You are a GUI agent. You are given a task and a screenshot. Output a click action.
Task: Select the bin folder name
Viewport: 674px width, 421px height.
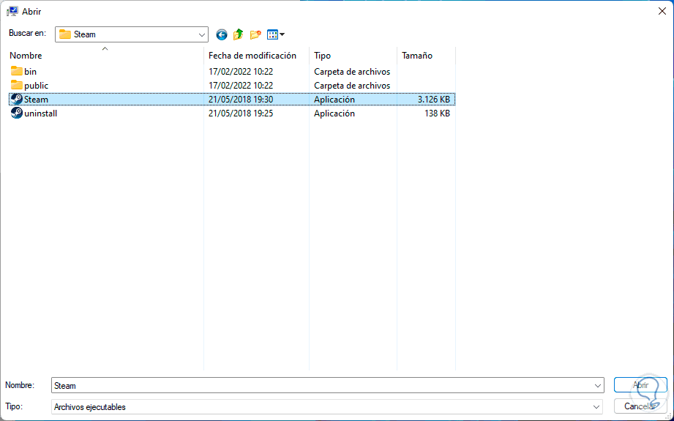click(x=30, y=71)
